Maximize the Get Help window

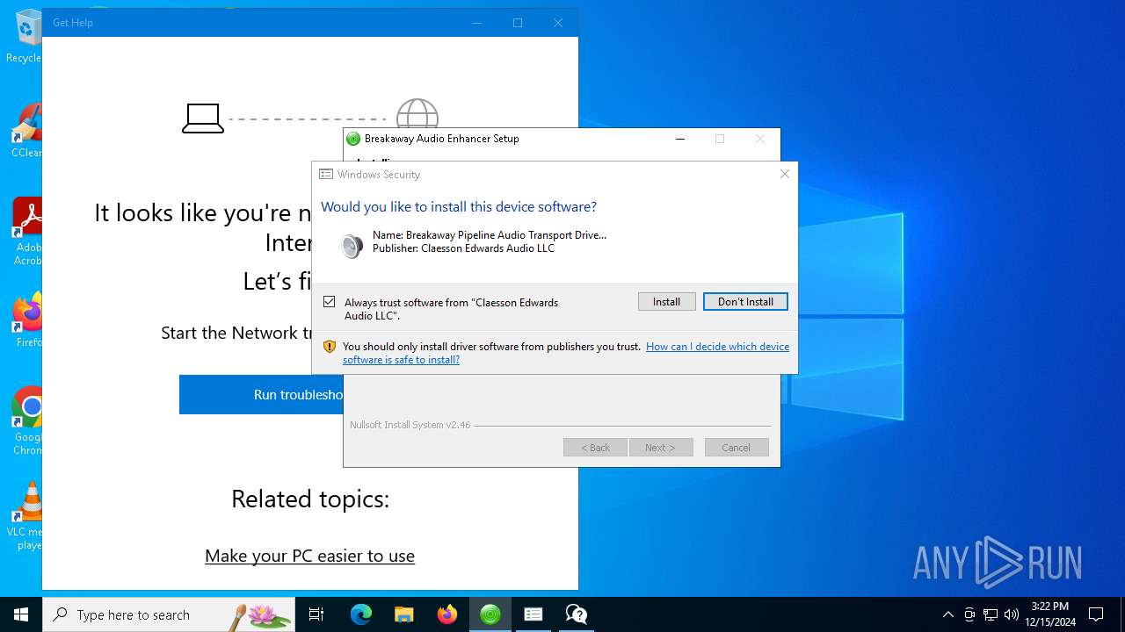pos(518,23)
